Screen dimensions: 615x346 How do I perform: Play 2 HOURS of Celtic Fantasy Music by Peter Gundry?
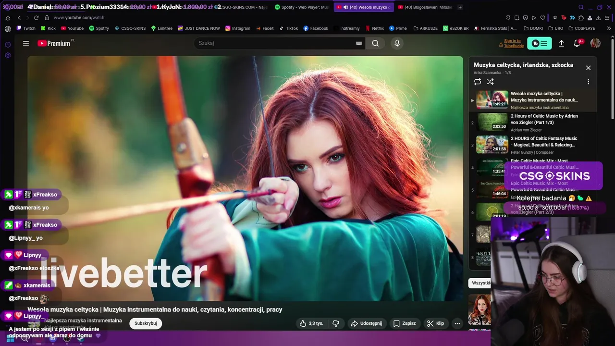532,145
